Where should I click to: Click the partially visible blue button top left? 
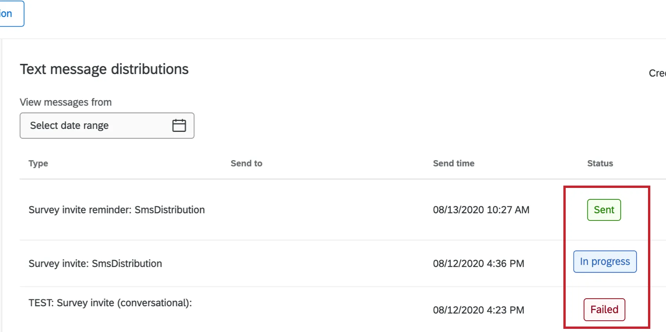coord(10,13)
